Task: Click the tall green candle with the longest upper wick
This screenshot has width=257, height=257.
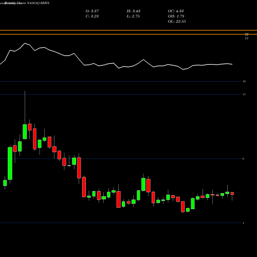Action: pyautogui.click(x=25, y=132)
